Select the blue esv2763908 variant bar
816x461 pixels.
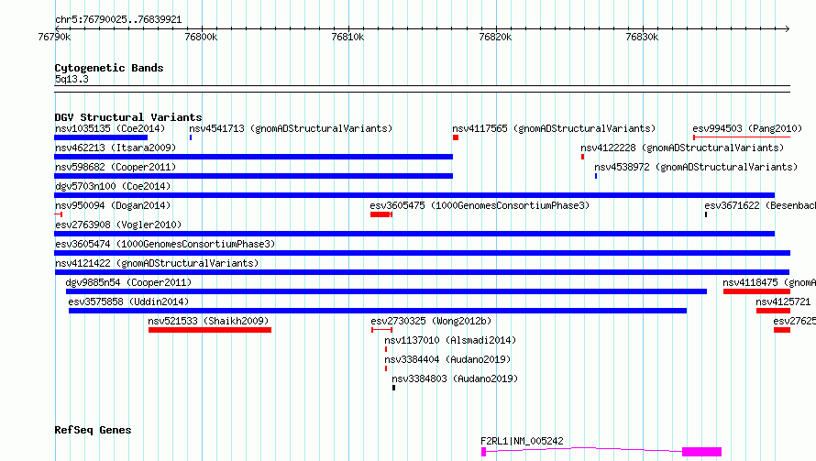click(x=414, y=234)
